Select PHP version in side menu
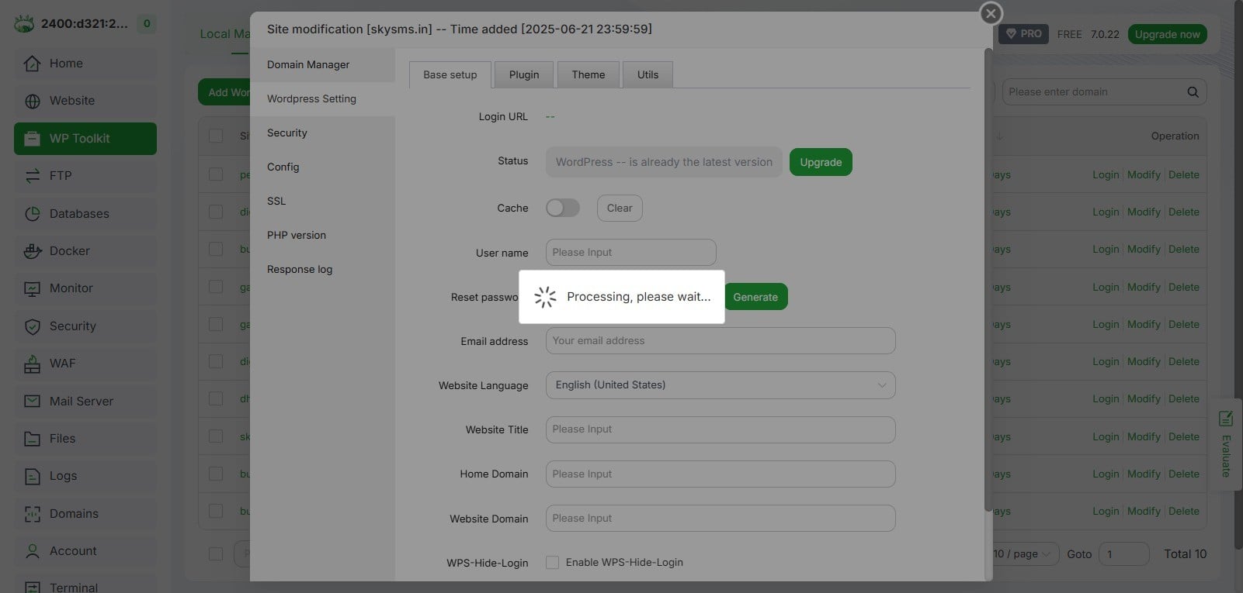Viewport: 1243px width, 593px height. (x=297, y=236)
